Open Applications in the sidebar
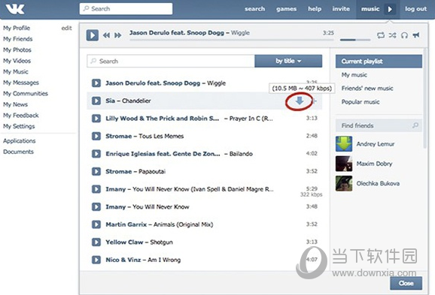The image size is (435, 295). 20,141
